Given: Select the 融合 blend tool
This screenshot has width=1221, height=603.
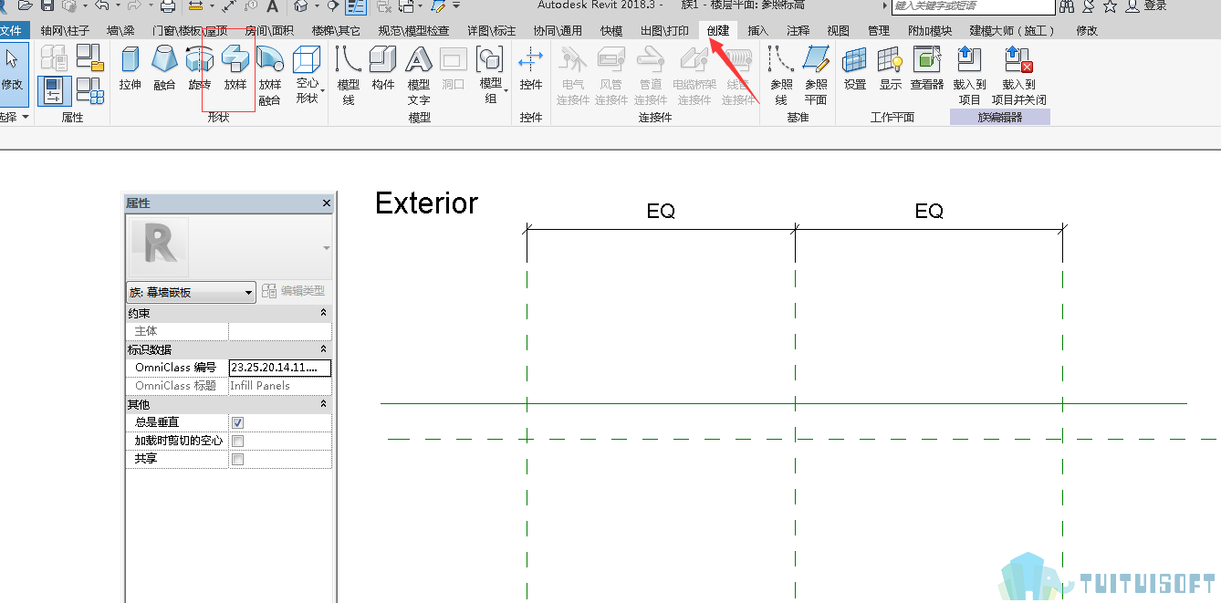Looking at the screenshot, I should point(164,69).
